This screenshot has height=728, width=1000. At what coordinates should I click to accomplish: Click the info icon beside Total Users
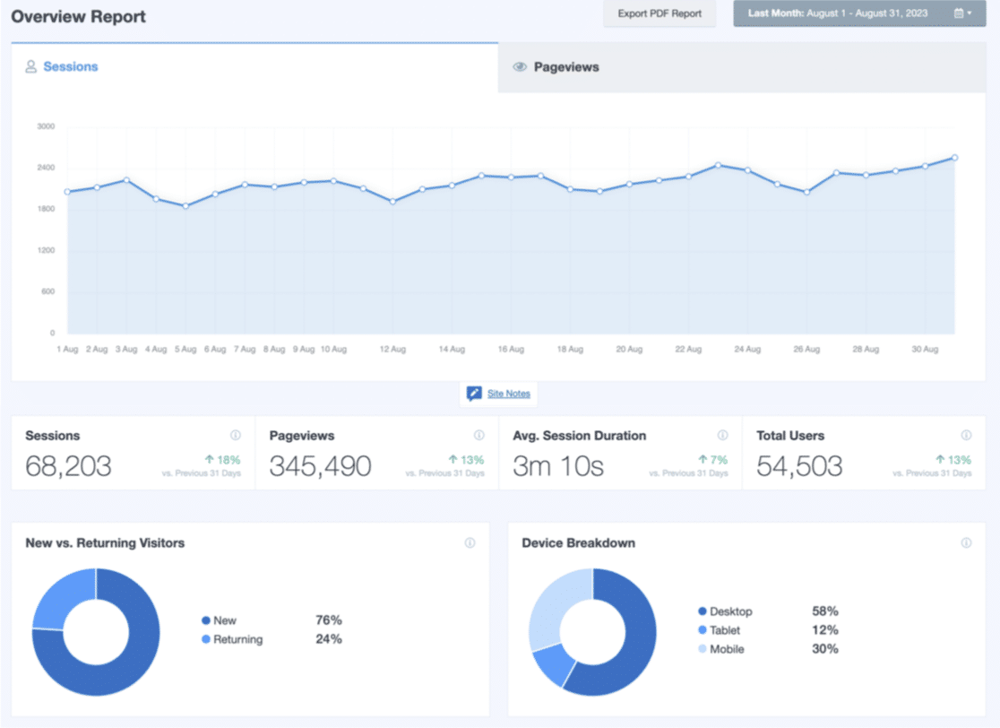[966, 436]
